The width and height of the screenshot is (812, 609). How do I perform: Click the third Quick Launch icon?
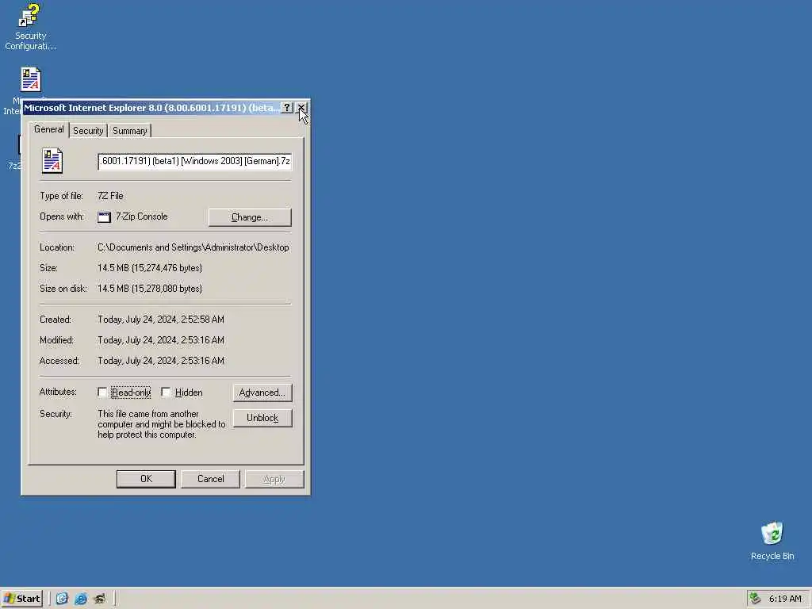click(99, 599)
